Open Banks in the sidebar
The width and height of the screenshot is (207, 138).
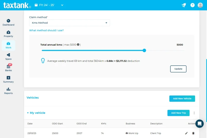8,68
